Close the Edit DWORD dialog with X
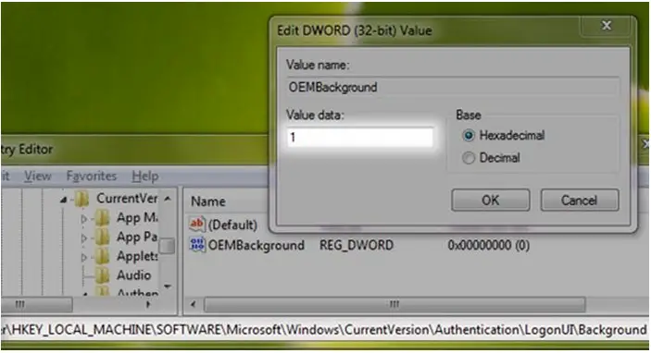 pyautogui.click(x=607, y=26)
